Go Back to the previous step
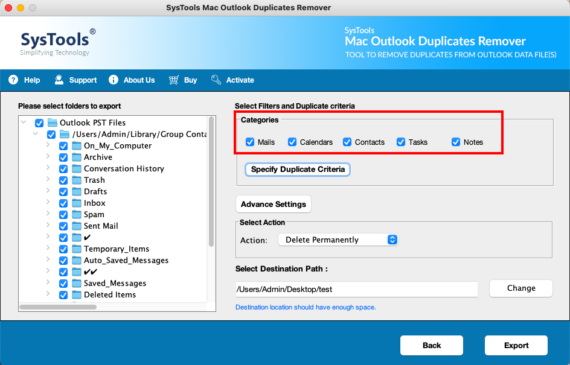570x365 pixels. point(432,345)
